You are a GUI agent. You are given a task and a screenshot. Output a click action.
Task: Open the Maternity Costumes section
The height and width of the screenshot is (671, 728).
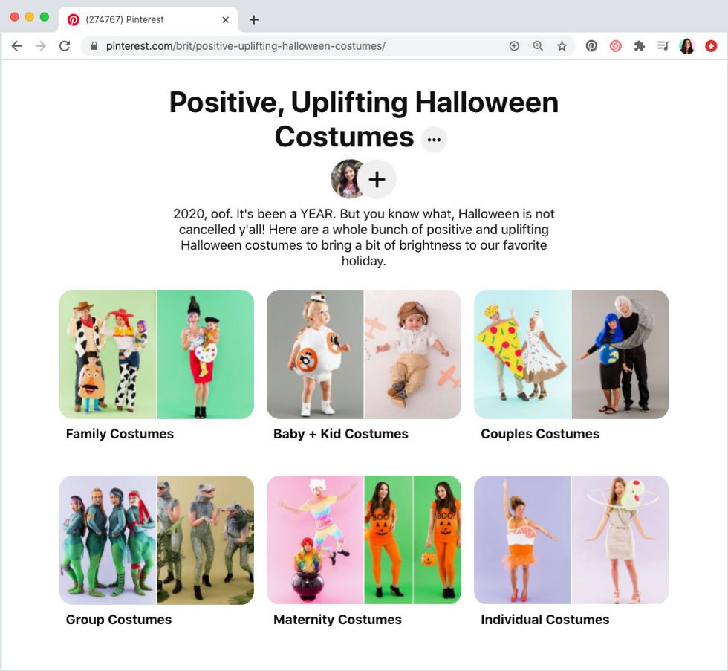tap(364, 539)
